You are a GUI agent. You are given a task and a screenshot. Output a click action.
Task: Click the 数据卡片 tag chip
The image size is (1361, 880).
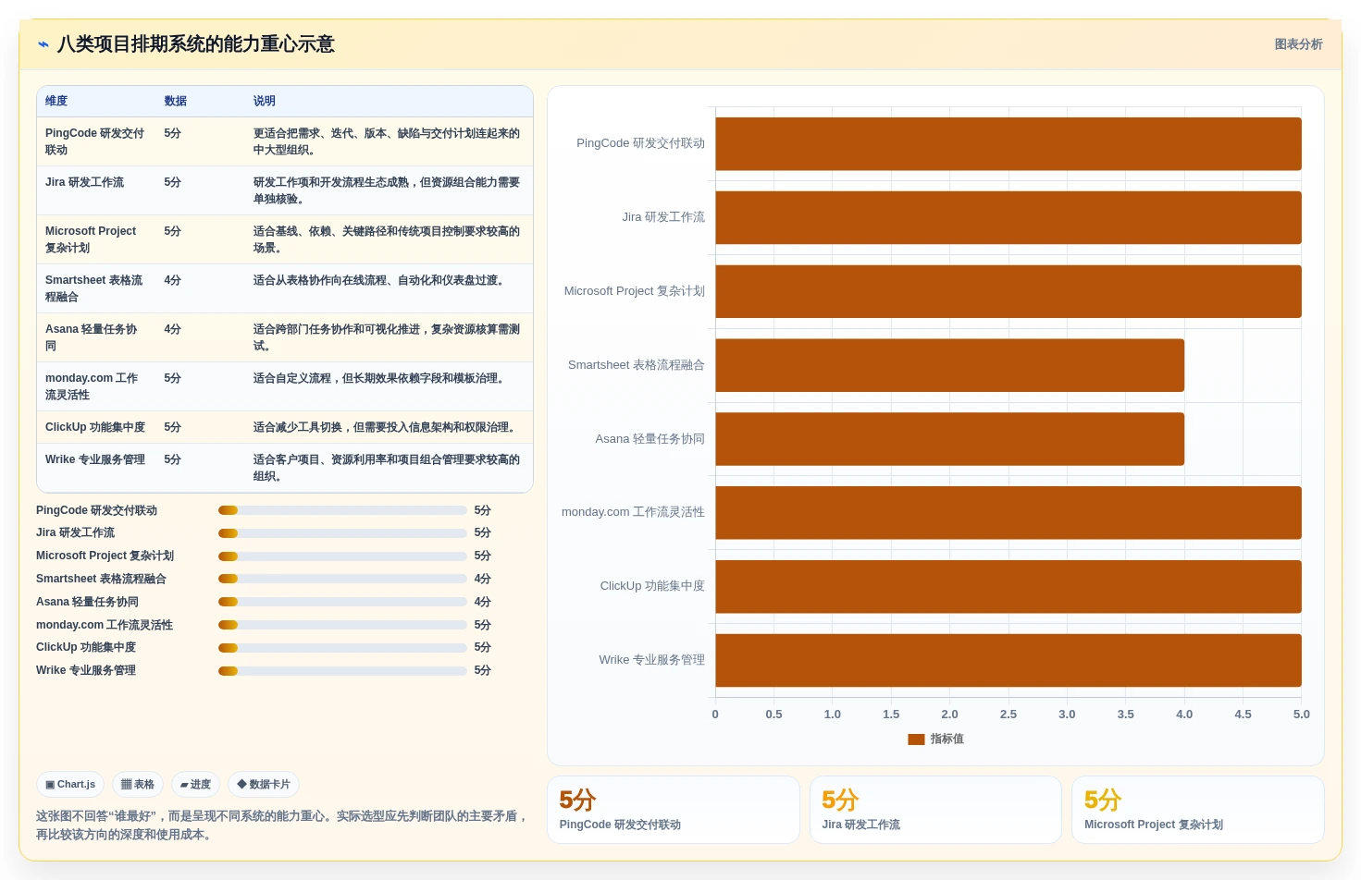pos(264,785)
